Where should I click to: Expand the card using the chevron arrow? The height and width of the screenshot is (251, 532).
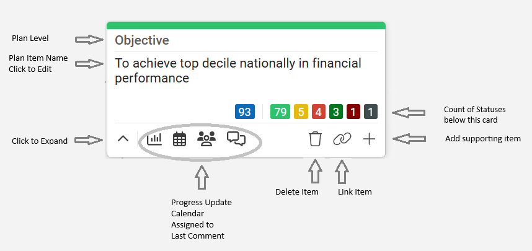(x=123, y=139)
